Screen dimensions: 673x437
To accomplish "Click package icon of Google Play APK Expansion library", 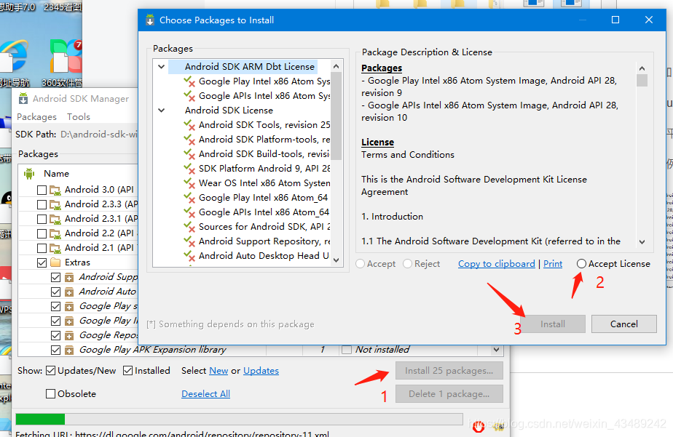I will (69, 350).
